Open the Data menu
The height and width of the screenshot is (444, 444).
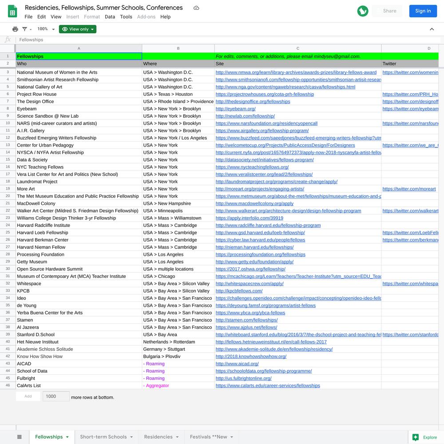pos(110,17)
